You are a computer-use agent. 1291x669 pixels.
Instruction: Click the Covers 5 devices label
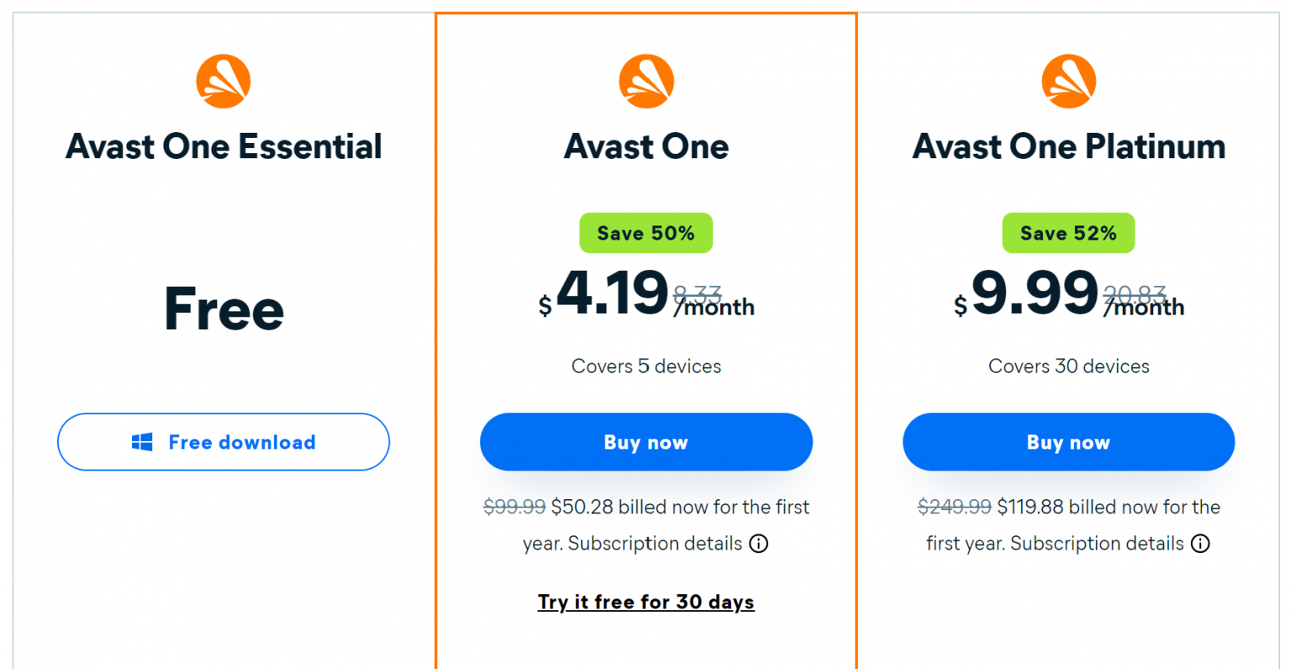(645, 366)
